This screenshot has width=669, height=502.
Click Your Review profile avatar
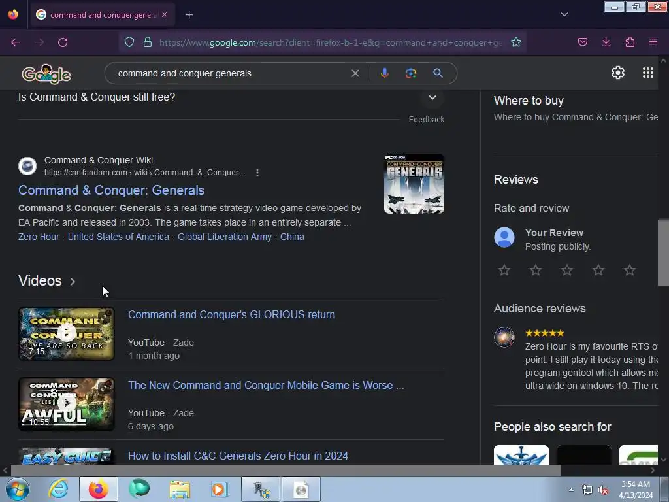[504, 237]
